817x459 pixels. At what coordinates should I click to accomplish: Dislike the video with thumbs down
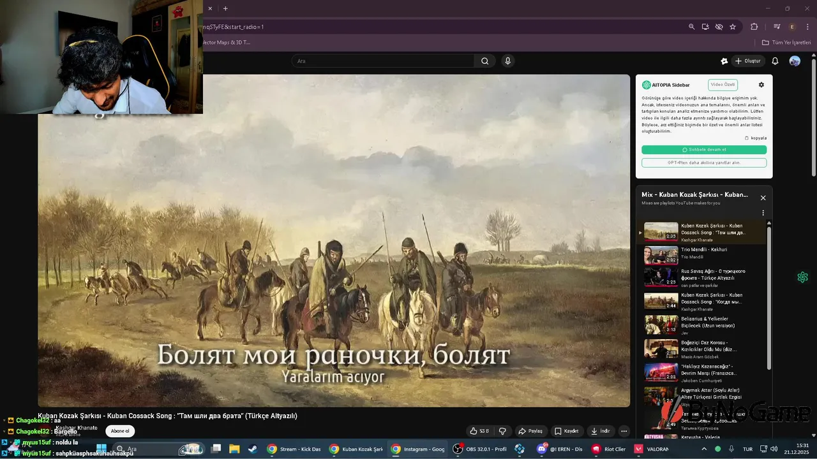502,431
